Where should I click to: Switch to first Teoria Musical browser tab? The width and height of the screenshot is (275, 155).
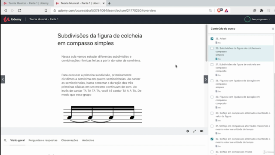(x=27, y=3)
